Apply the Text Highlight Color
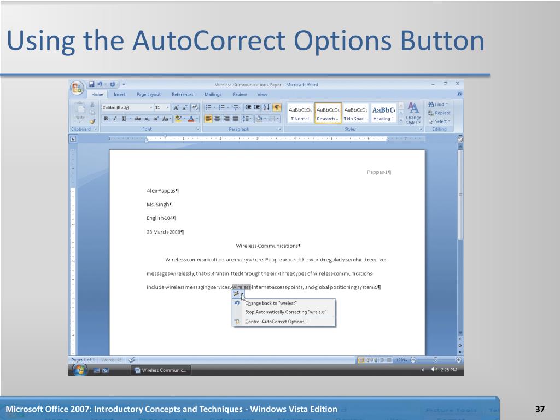 (x=178, y=119)
